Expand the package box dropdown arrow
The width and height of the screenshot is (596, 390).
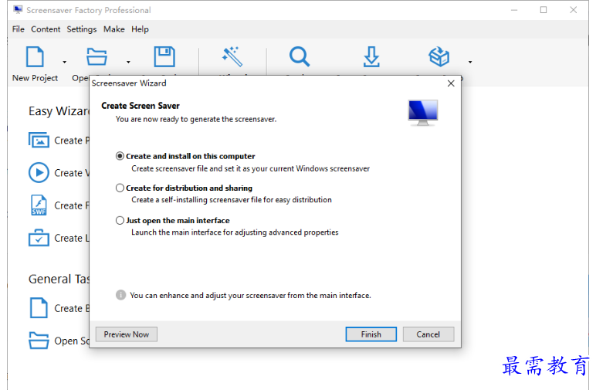470,62
